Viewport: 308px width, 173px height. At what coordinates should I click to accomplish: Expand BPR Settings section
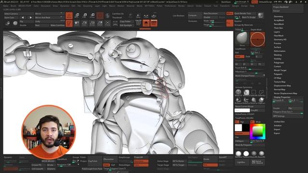[279, 116]
